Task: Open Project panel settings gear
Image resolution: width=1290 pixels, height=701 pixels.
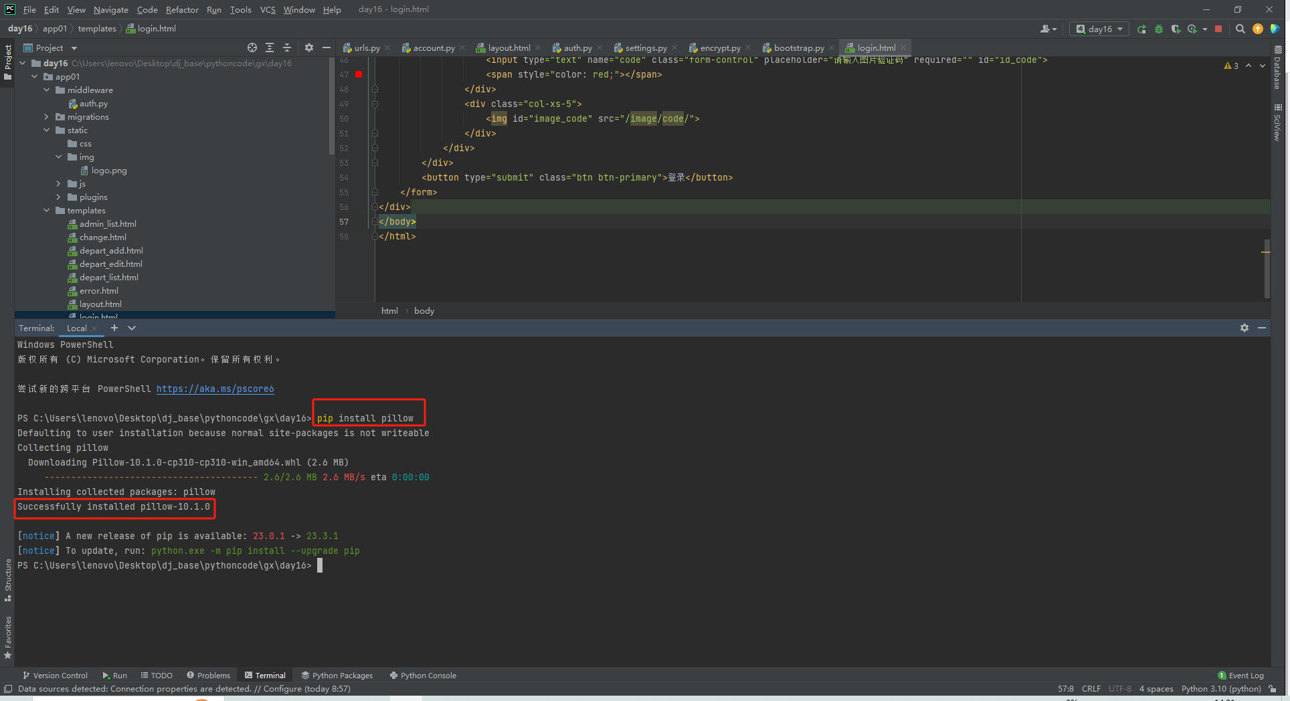Action: click(308, 47)
